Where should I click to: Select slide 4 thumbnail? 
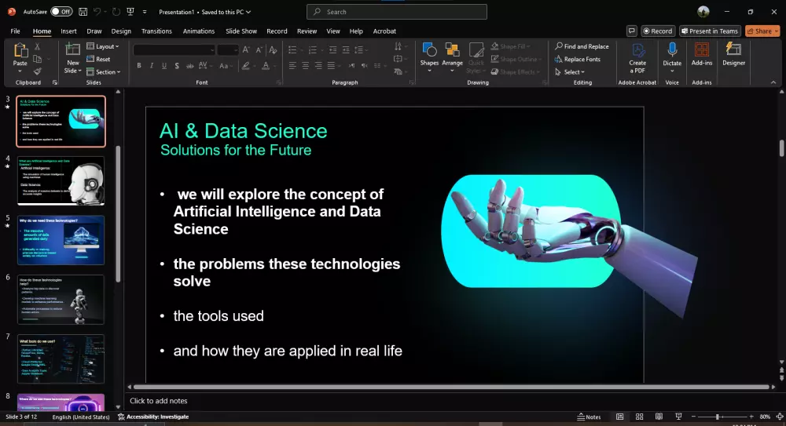(x=61, y=180)
